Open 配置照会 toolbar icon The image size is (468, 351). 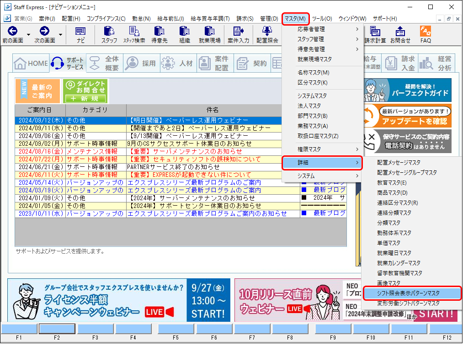click(267, 35)
